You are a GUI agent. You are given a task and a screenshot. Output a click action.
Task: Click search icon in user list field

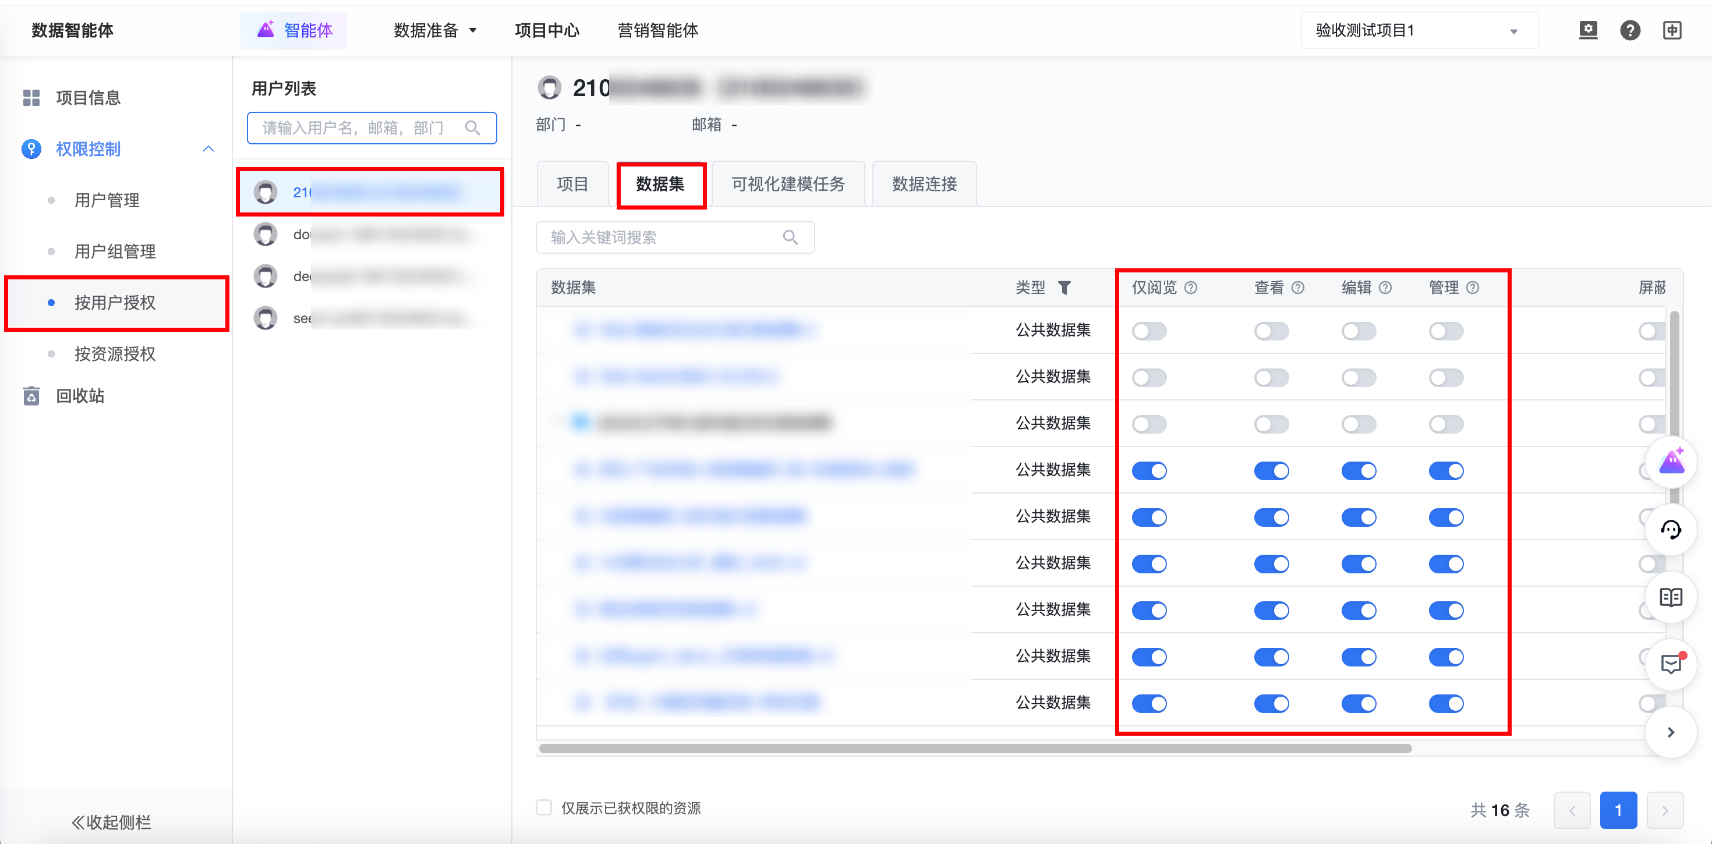[472, 128]
